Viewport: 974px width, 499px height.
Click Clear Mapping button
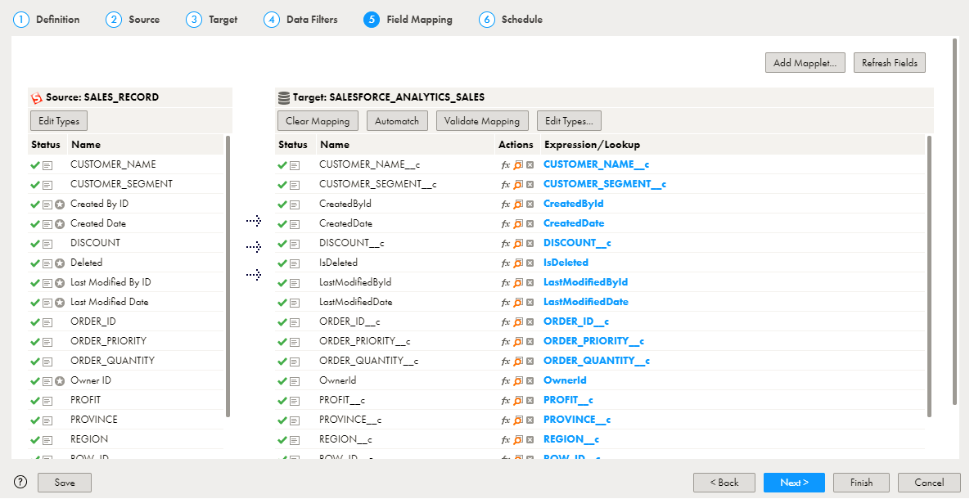pos(318,121)
